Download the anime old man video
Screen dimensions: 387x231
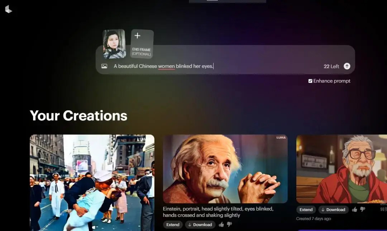[x=333, y=210]
